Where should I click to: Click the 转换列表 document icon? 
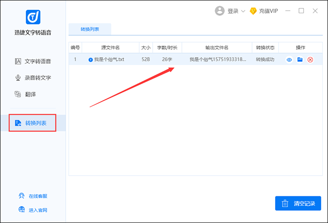coord(18,123)
